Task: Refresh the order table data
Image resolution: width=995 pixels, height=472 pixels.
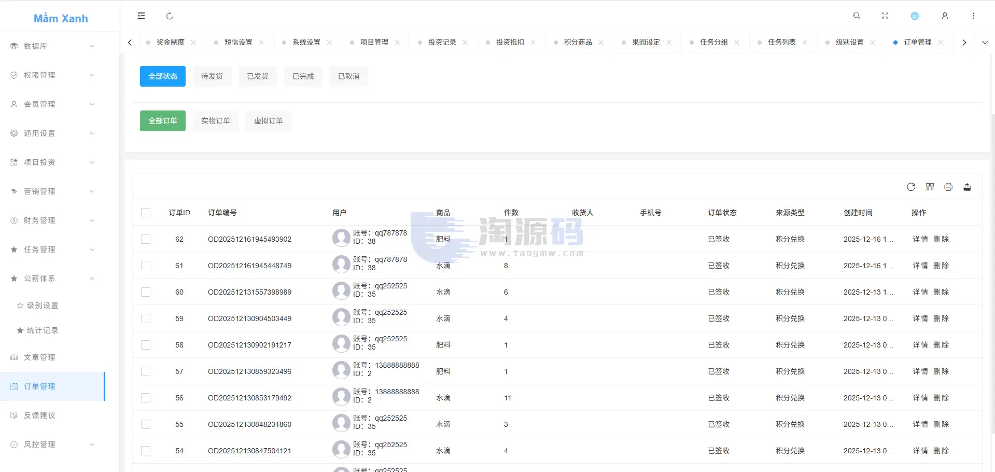Action: pyautogui.click(x=911, y=187)
